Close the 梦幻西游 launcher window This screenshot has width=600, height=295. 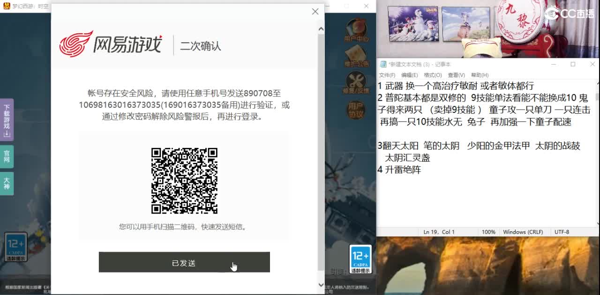pyautogui.click(x=366, y=6)
